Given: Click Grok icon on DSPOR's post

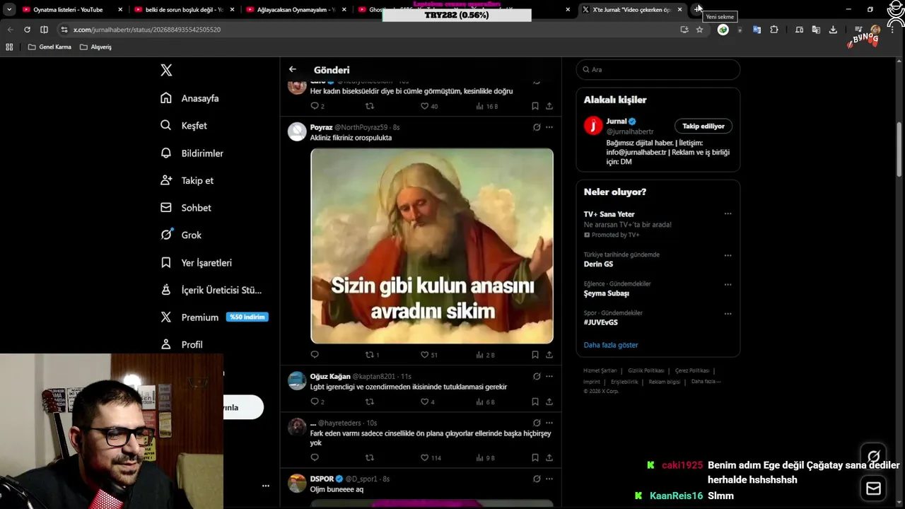Looking at the screenshot, I should [x=537, y=479].
